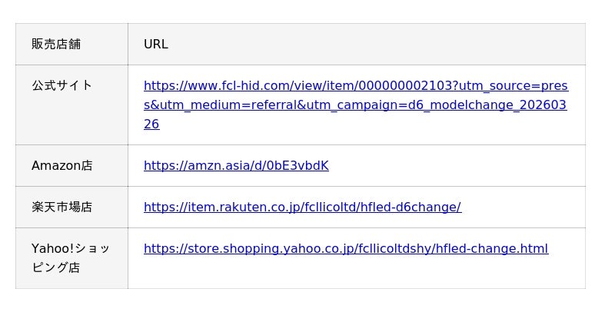Click blank area below the Yahoo shopping link
615x312 pixels.
346,273
